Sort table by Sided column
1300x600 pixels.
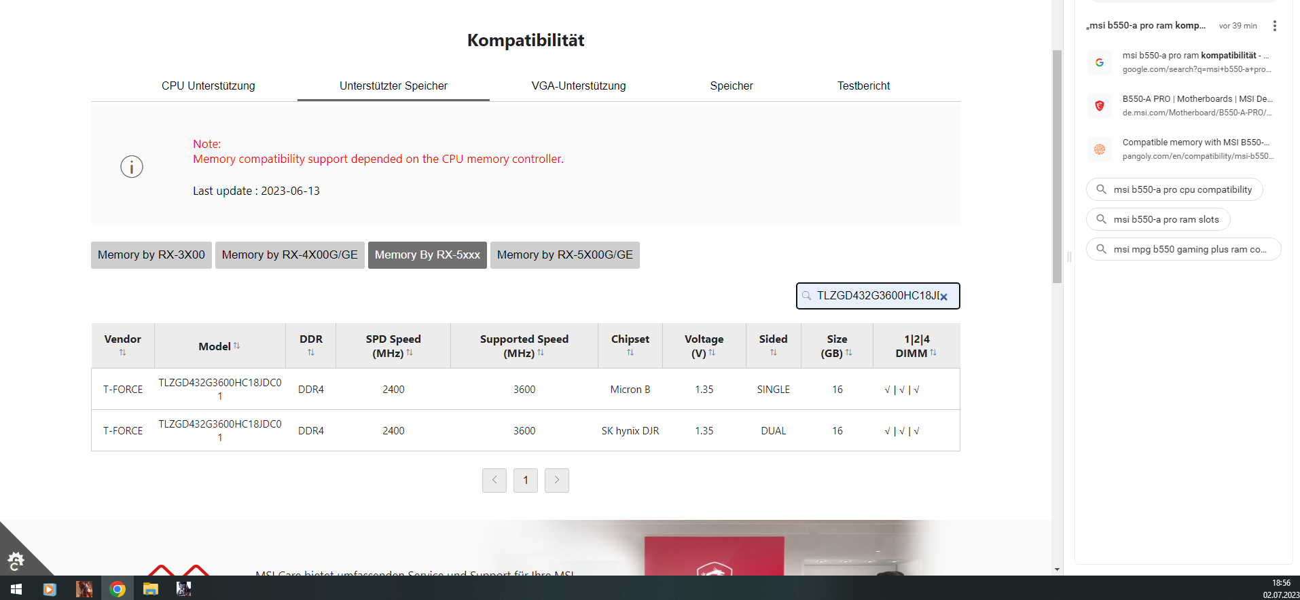pos(774,352)
